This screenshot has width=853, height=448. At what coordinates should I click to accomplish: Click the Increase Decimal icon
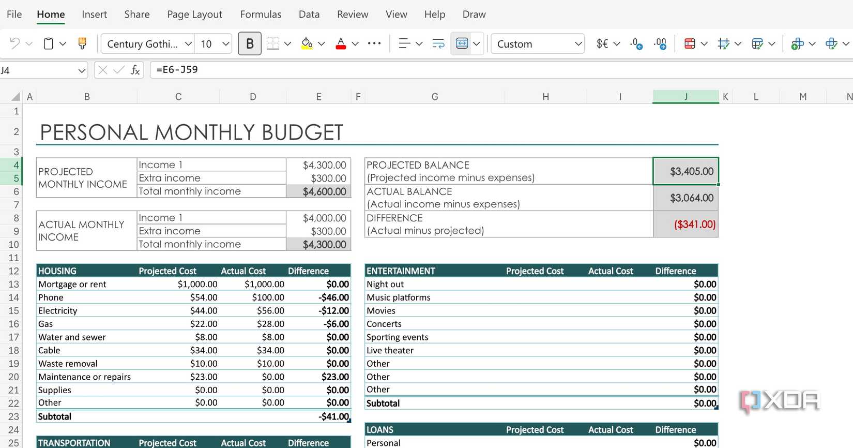coord(660,44)
